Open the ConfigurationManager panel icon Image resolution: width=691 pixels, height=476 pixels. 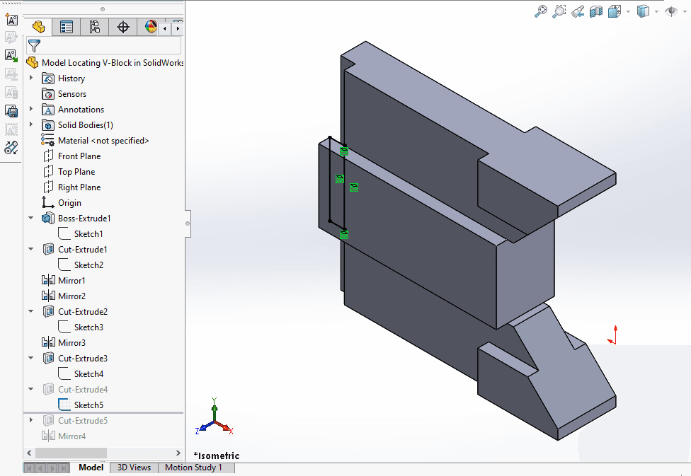coord(94,27)
